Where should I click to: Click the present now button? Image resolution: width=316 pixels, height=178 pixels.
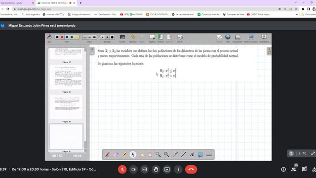click(x=167, y=169)
